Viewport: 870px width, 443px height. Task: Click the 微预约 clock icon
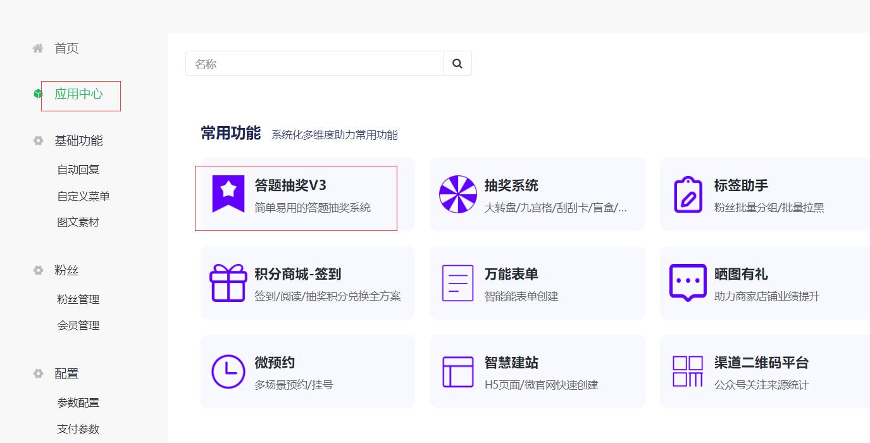click(x=228, y=371)
